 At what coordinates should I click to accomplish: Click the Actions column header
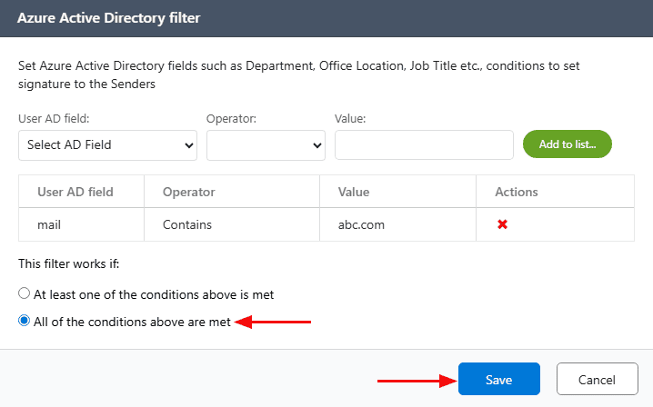point(516,192)
